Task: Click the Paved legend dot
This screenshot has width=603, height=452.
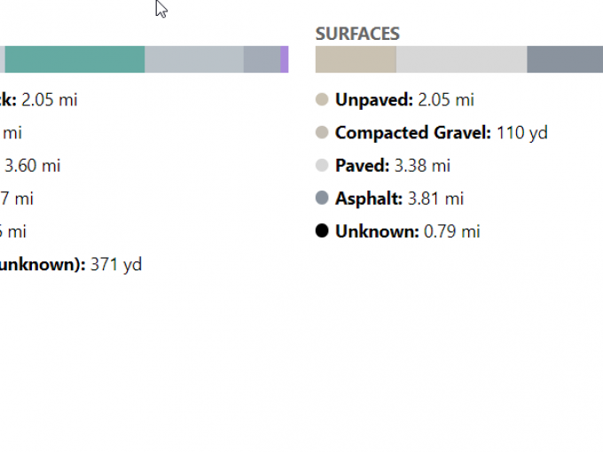Action: 322,166
